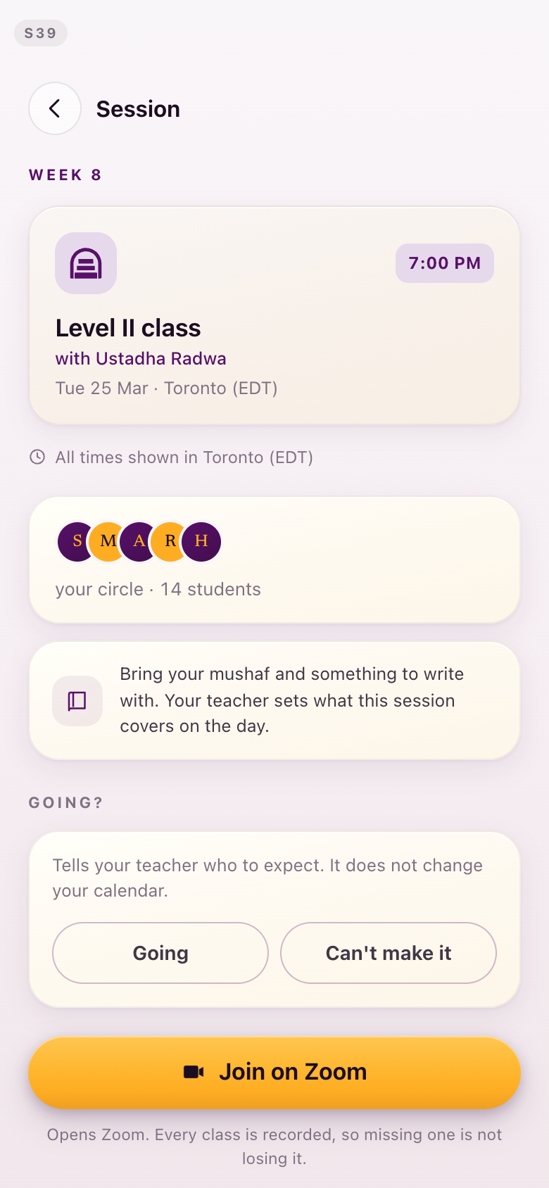Tap the clock icon beside the timezone note

click(37, 457)
